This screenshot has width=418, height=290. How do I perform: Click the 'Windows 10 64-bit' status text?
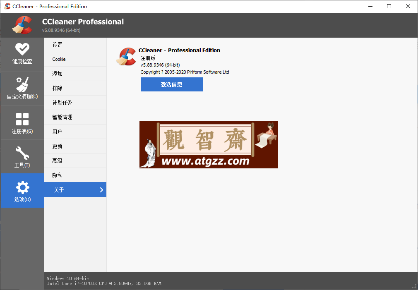[x=68, y=278]
